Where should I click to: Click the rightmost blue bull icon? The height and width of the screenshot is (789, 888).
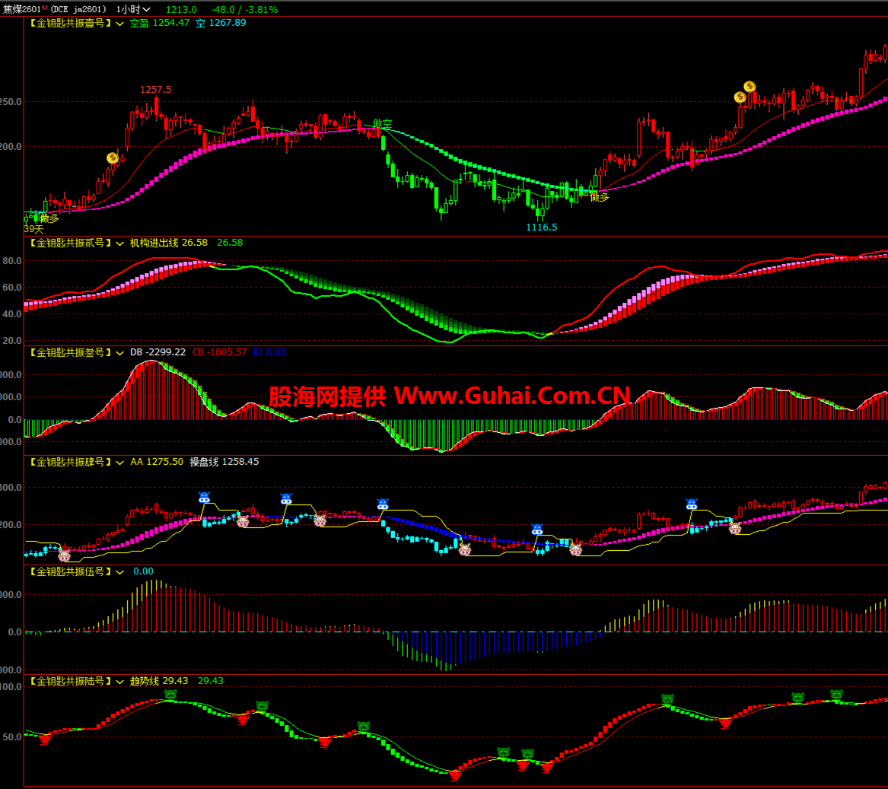pyautogui.click(x=691, y=504)
